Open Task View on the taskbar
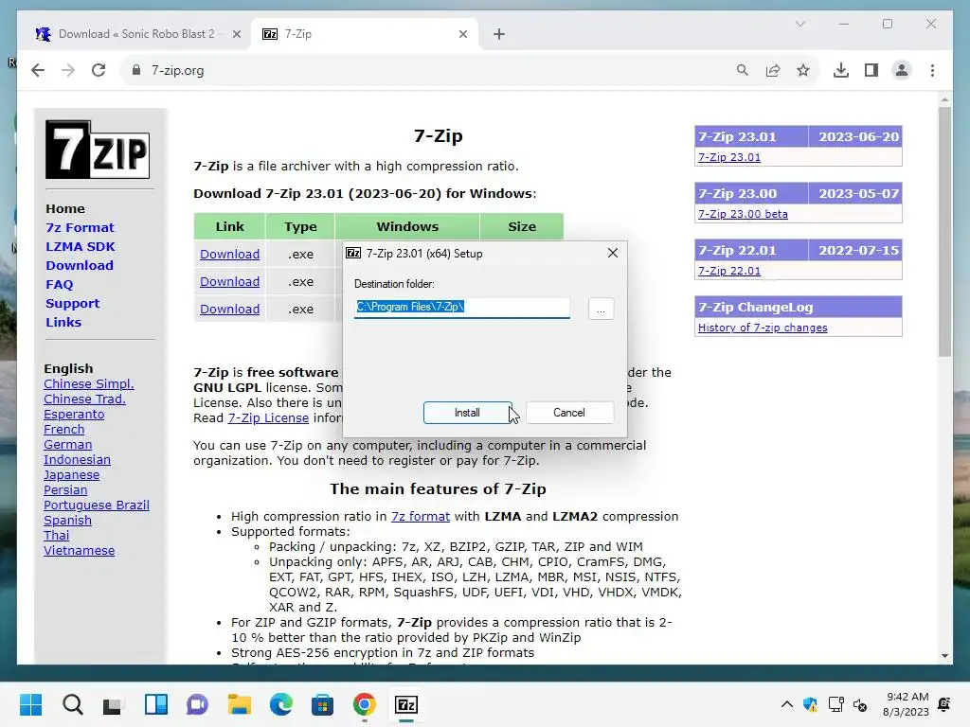Image resolution: width=970 pixels, height=727 pixels. tap(113, 704)
